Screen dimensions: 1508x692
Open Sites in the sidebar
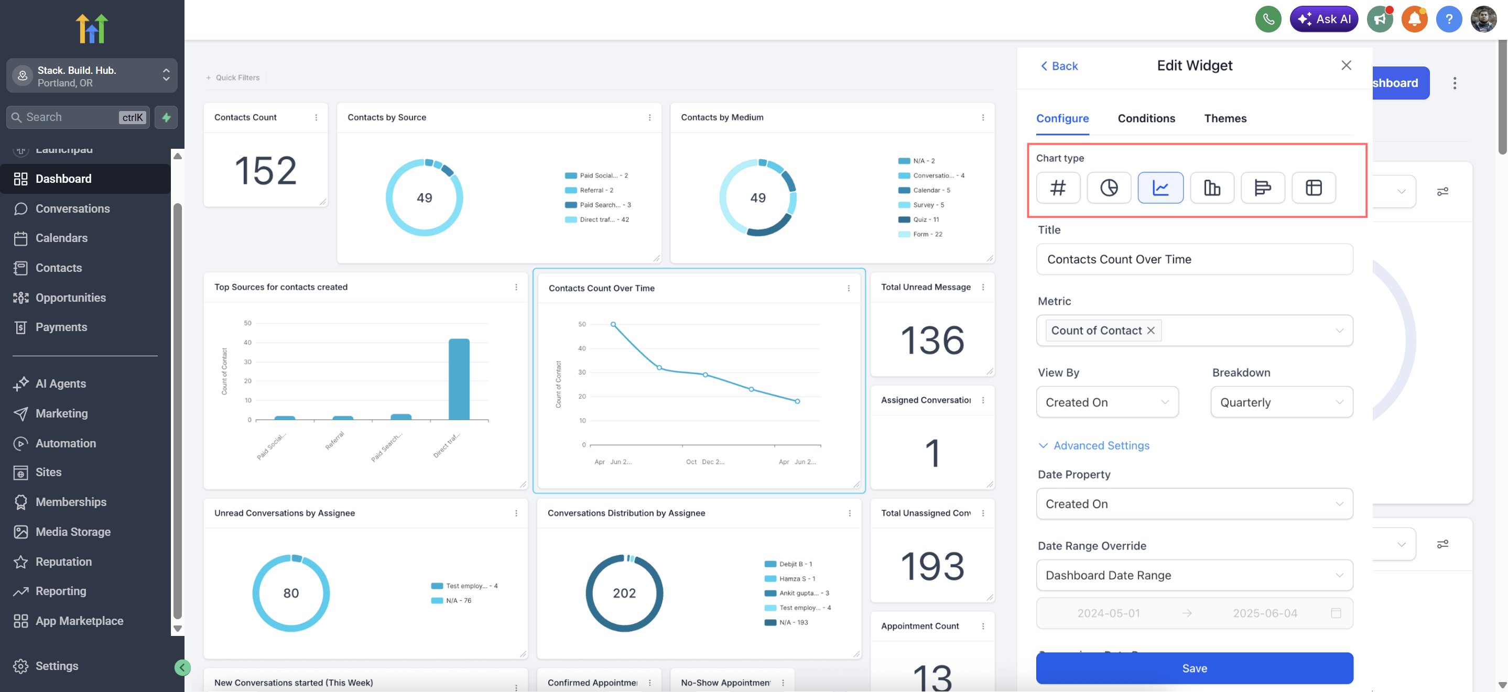point(85,472)
